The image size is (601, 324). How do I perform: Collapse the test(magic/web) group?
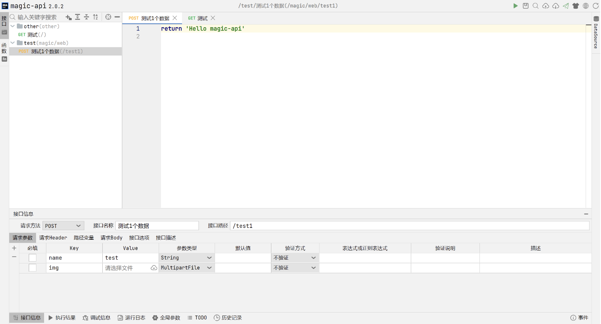tap(13, 43)
